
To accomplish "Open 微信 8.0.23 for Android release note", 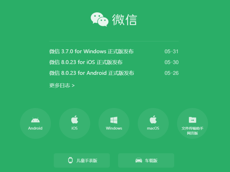I will coord(92,73).
